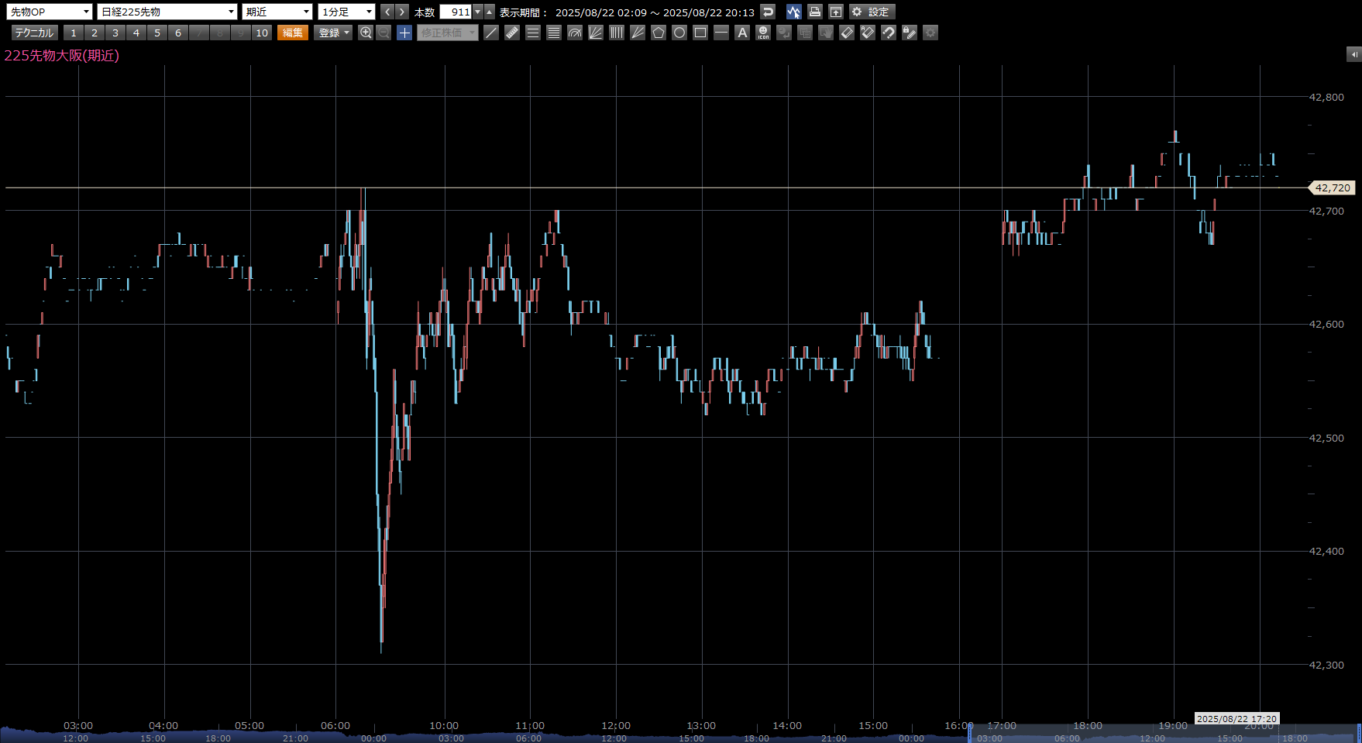Click the eraser tool icon
The width and height of the screenshot is (1362, 743).
847,33
